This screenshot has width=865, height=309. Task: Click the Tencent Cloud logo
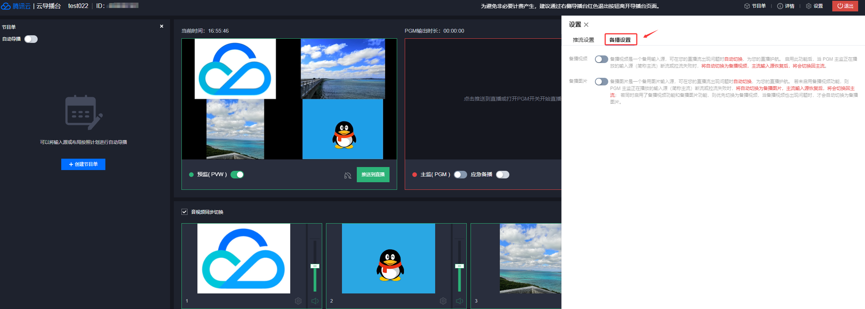16,6
